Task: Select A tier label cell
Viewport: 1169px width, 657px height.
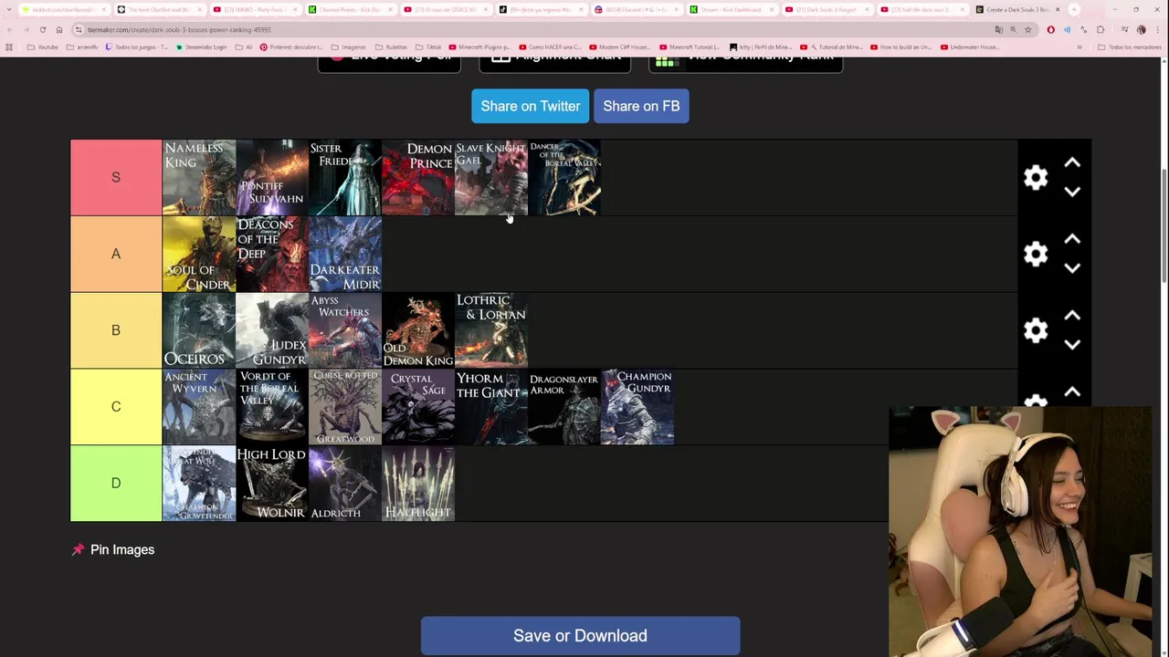Action: [116, 254]
